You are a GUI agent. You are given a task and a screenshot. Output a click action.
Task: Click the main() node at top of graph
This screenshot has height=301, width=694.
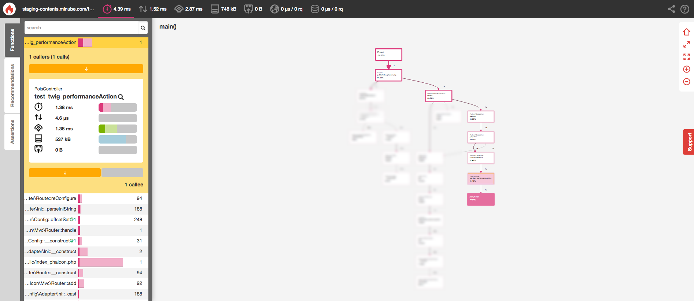click(388, 55)
